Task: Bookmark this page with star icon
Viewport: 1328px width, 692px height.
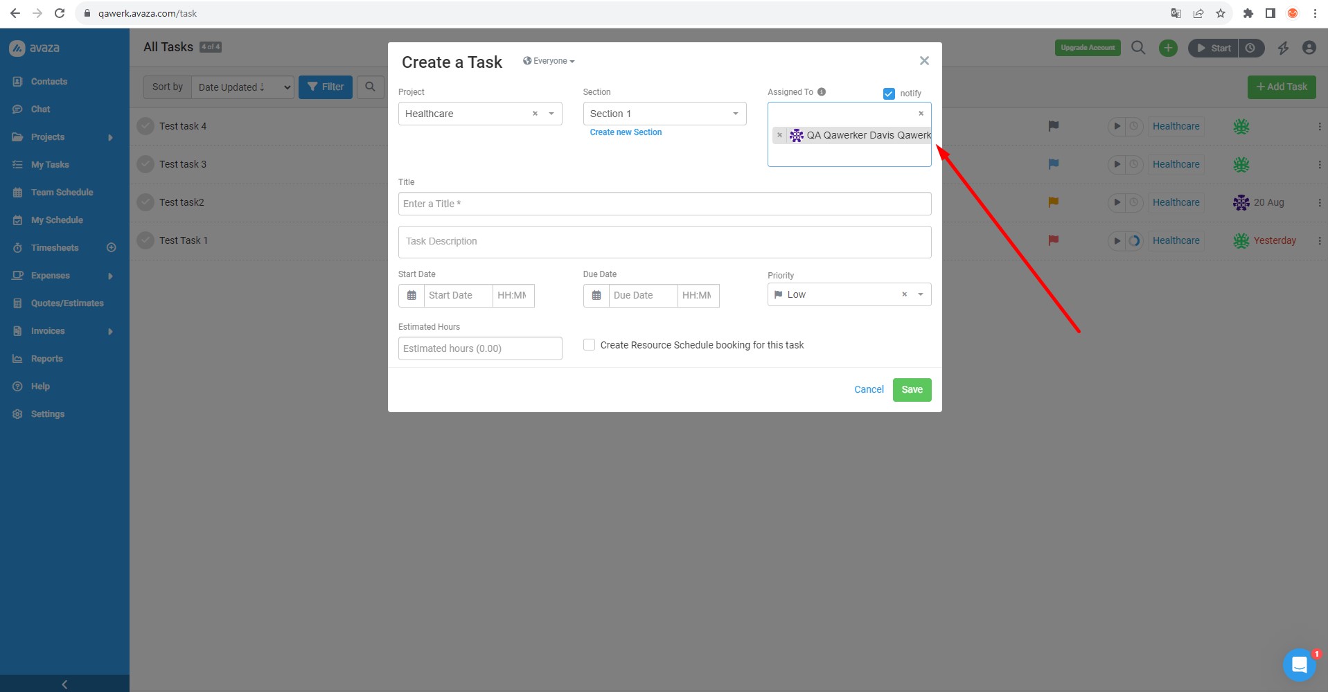Action: coord(1221,13)
